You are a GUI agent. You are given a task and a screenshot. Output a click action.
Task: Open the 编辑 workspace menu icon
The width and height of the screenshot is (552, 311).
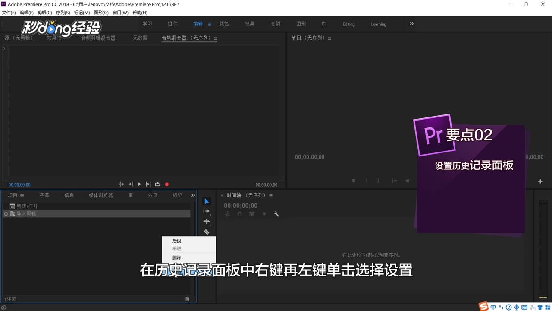210,24
